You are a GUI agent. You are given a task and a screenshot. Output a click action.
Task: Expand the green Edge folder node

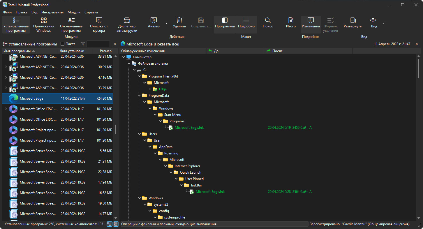[150, 89]
